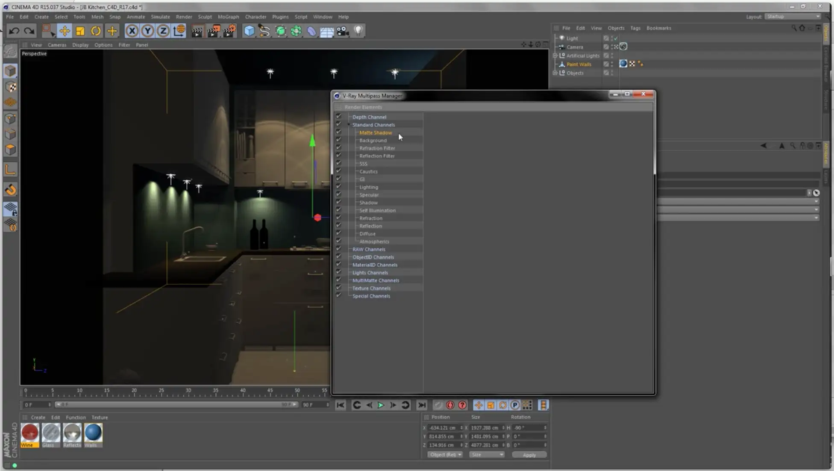Click the Record Active Objects button
The image size is (834, 471).
point(438,405)
